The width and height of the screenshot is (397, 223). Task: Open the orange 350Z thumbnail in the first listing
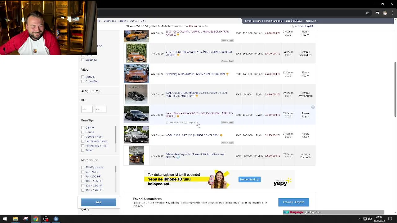pyautogui.click(x=136, y=36)
